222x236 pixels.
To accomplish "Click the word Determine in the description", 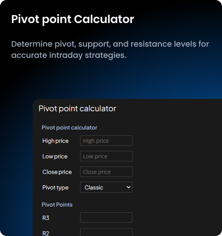I will click(x=32, y=44).
